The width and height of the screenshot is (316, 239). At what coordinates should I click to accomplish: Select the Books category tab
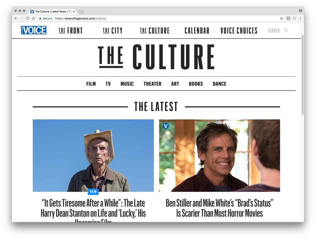196,84
